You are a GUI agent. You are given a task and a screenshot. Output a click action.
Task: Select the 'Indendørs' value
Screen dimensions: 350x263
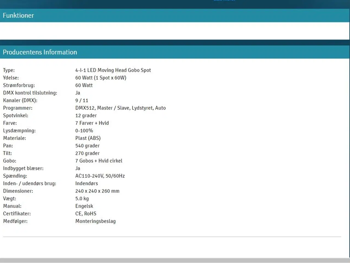point(86,184)
